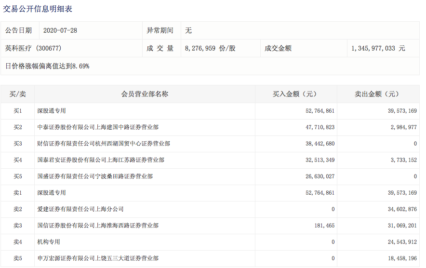This screenshot has width=426, height=268.
Task: Click the 机构专用 entry in 卖4 row
Action: tap(49, 242)
